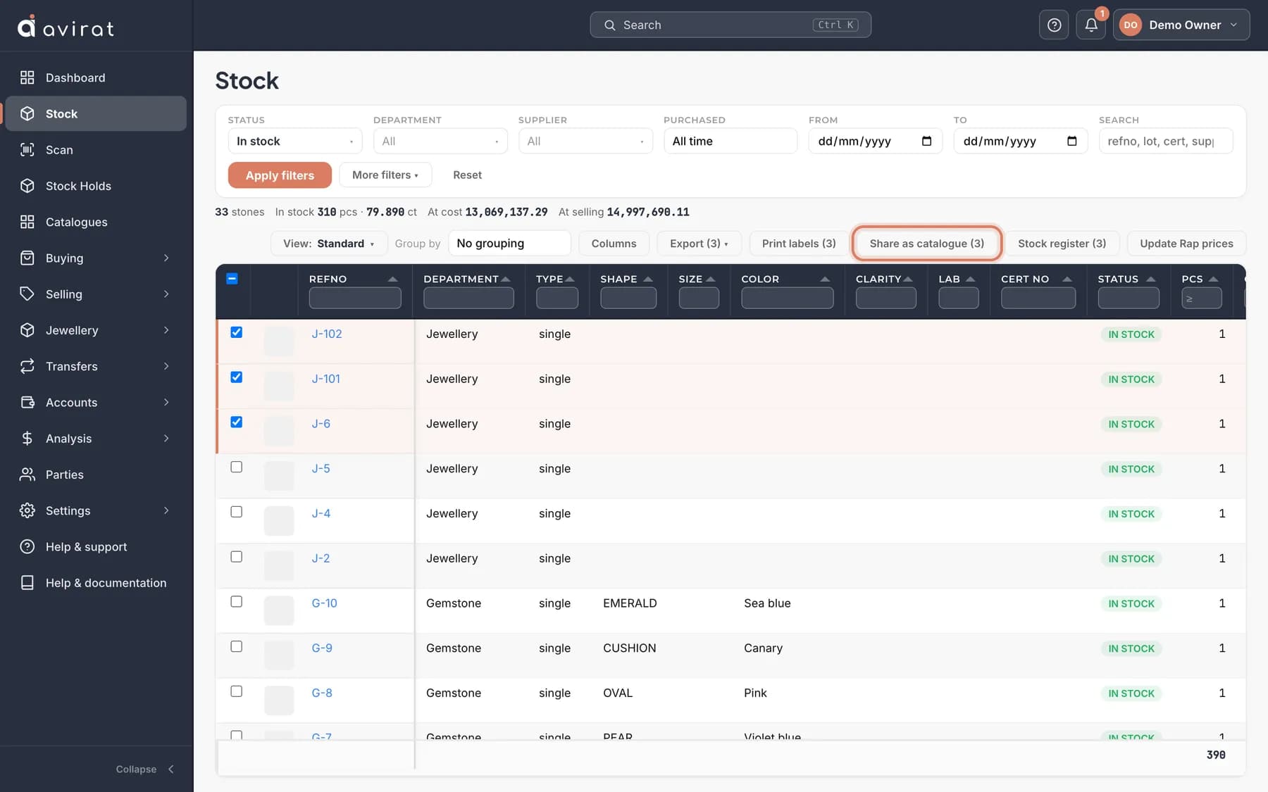Click the Help & support circle icon
Screen dimensions: 1268x792
tap(27, 546)
